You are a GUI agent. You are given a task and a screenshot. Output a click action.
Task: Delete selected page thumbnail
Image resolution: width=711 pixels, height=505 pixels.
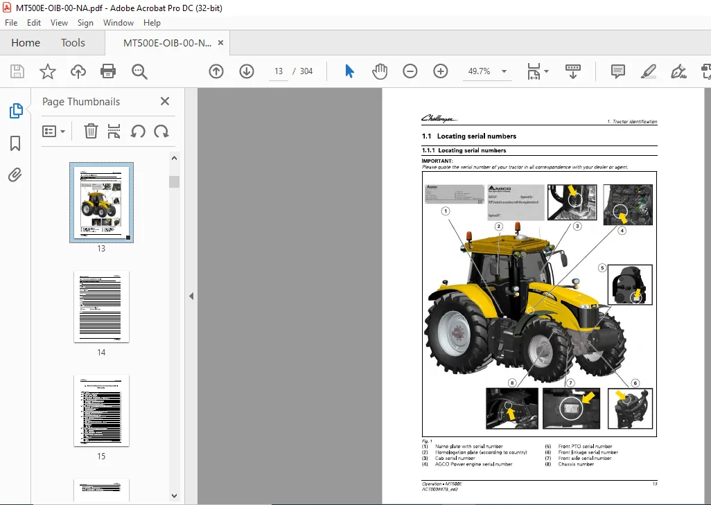coord(91,132)
